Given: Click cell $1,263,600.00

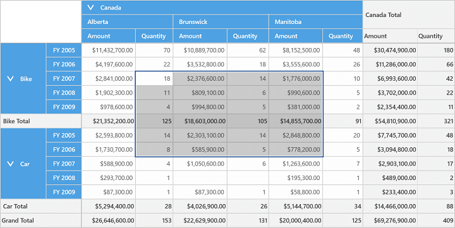Looking at the screenshot, I should [296, 164].
